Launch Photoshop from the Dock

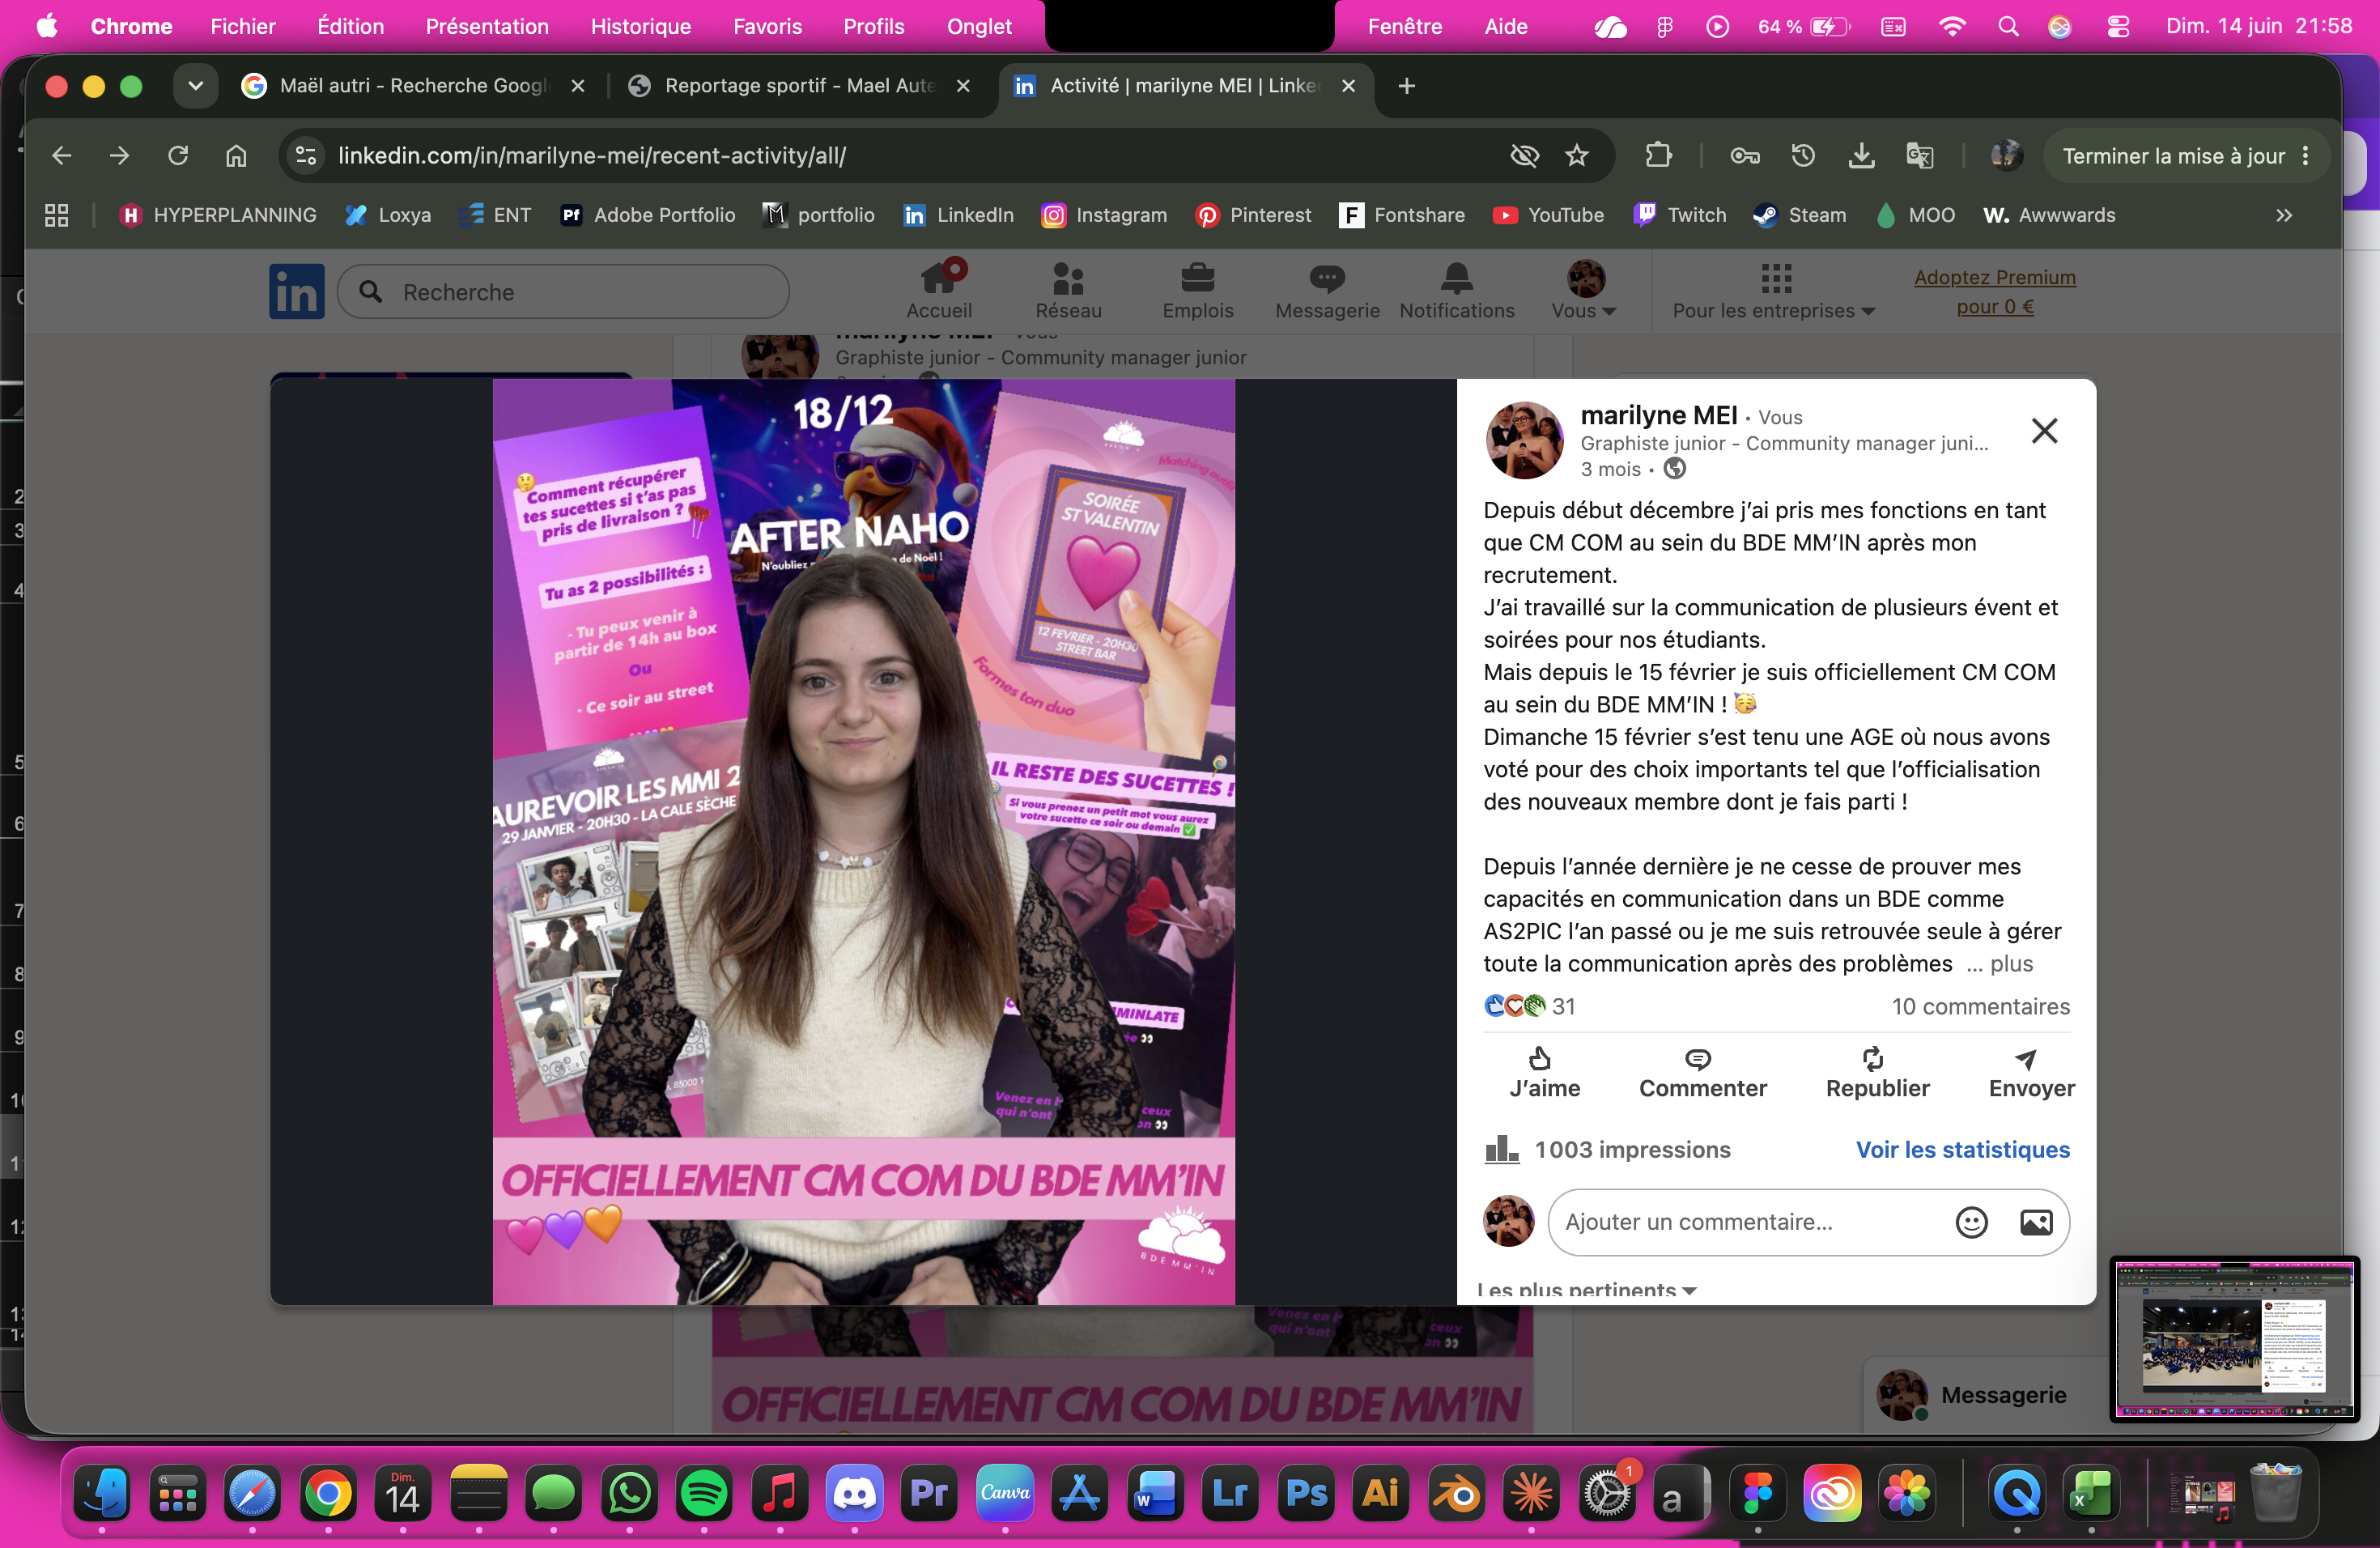pyautogui.click(x=1306, y=1493)
